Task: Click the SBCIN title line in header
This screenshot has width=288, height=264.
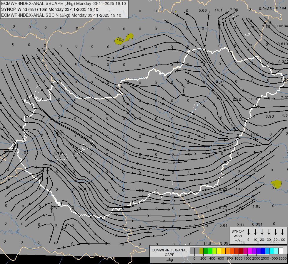Action: click(x=61, y=15)
